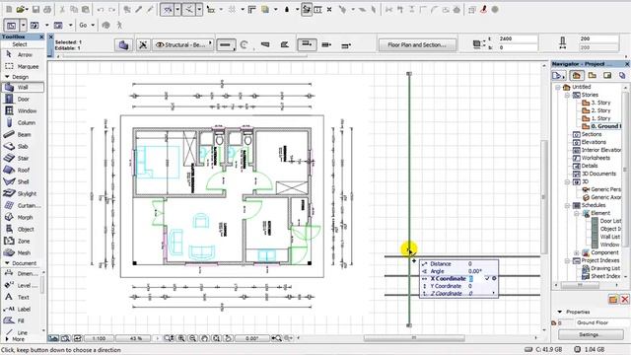Choose the Arrow selection tool
631x355 pixels.
point(23,55)
